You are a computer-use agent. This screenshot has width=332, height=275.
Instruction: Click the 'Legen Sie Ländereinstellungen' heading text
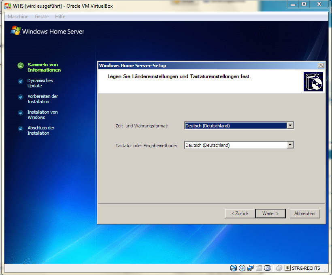(x=179, y=76)
